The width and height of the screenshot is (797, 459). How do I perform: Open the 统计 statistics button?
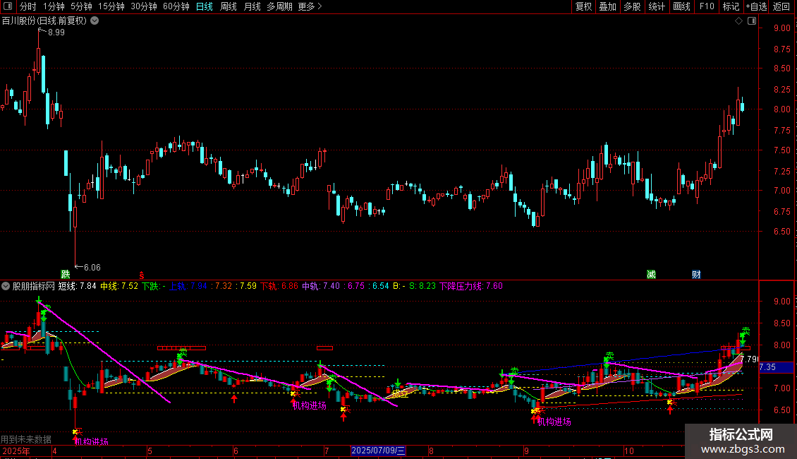coord(657,6)
